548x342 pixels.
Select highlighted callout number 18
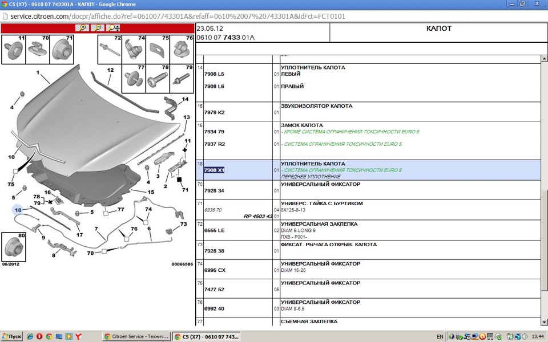[18, 210]
